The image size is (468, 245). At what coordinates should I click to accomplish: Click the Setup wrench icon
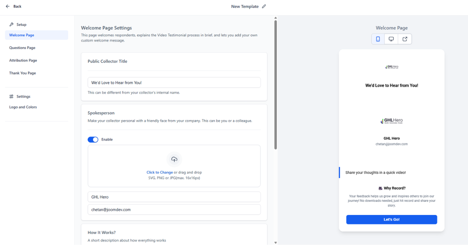point(11,24)
